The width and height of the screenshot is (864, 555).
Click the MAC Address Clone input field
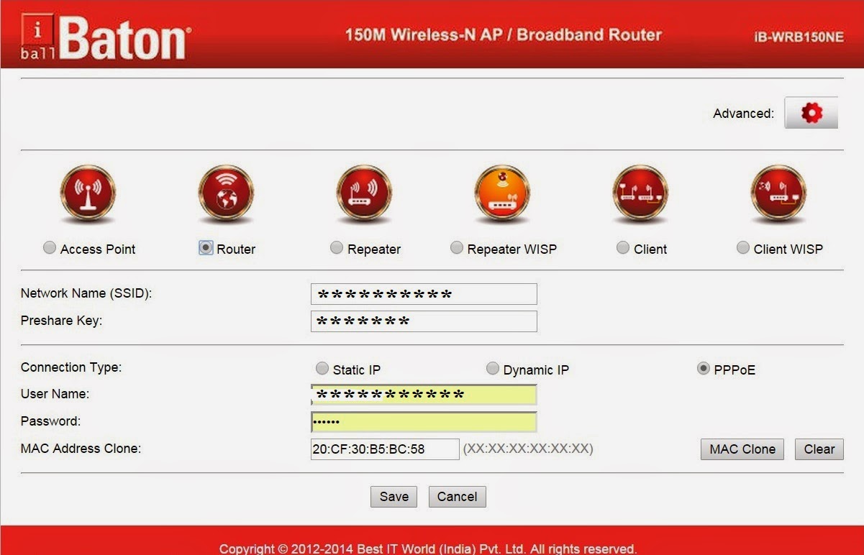[x=385, y=449]
